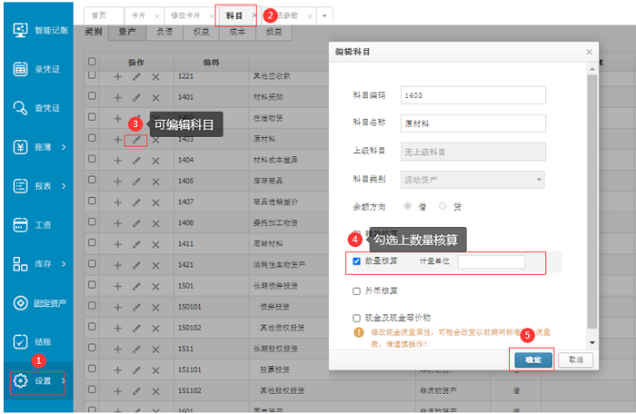The image size is (636, 414).
Task: Click the 计量单位 input field
Action: pos(491,262)
